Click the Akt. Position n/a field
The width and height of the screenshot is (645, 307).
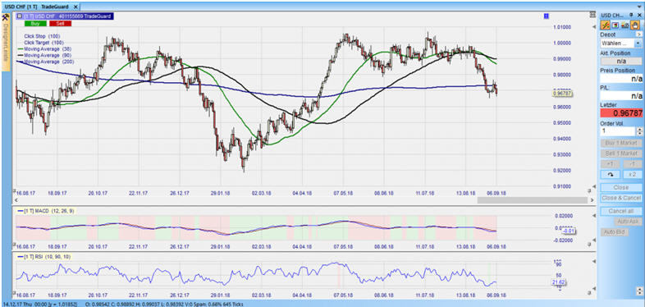pos(621,61)
